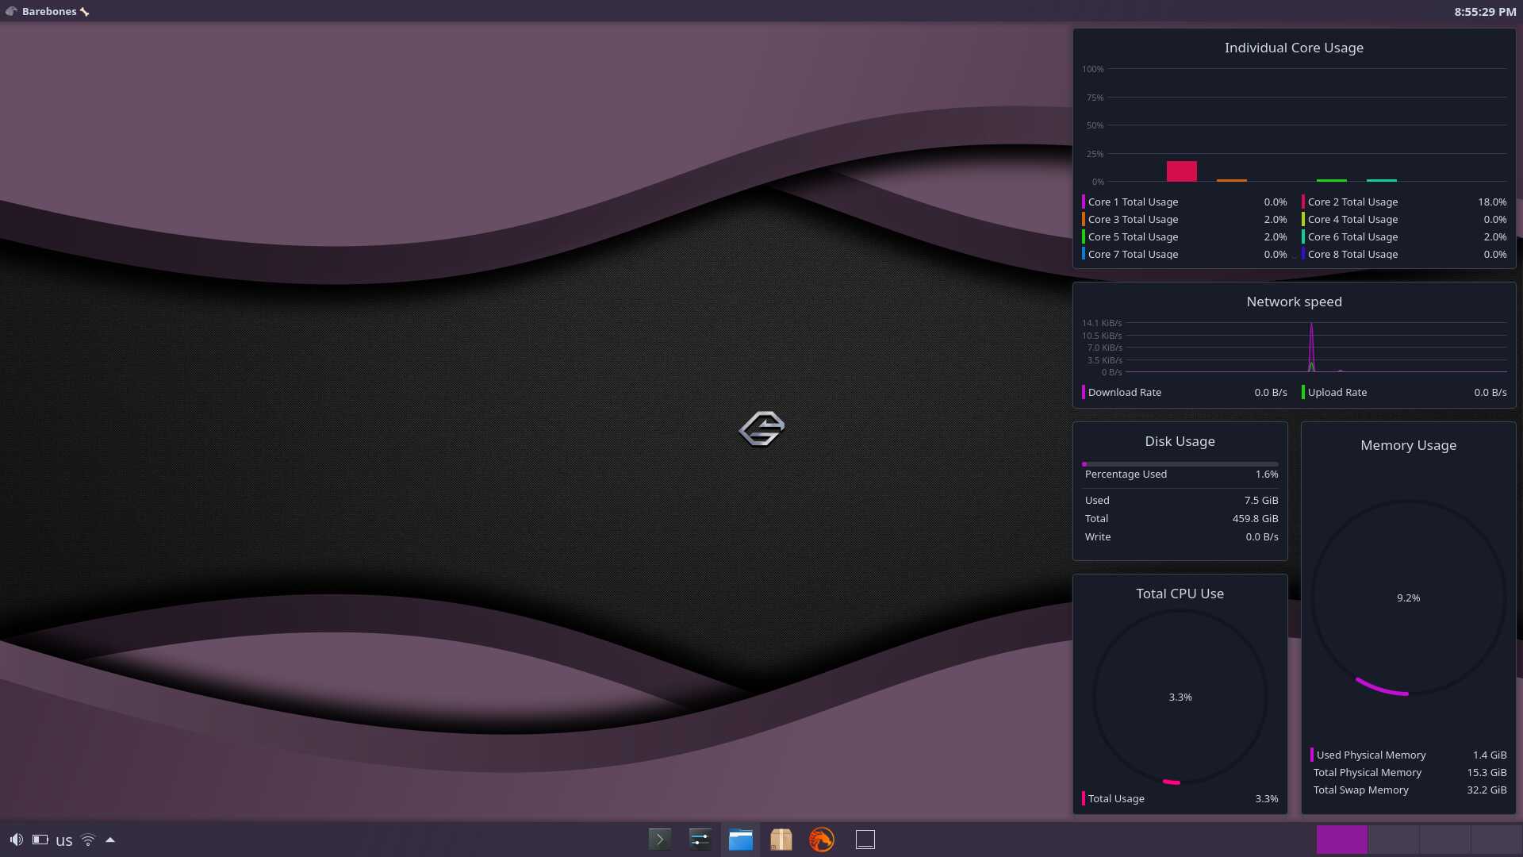Open the volume speaker tray icon

click(16, 840)
